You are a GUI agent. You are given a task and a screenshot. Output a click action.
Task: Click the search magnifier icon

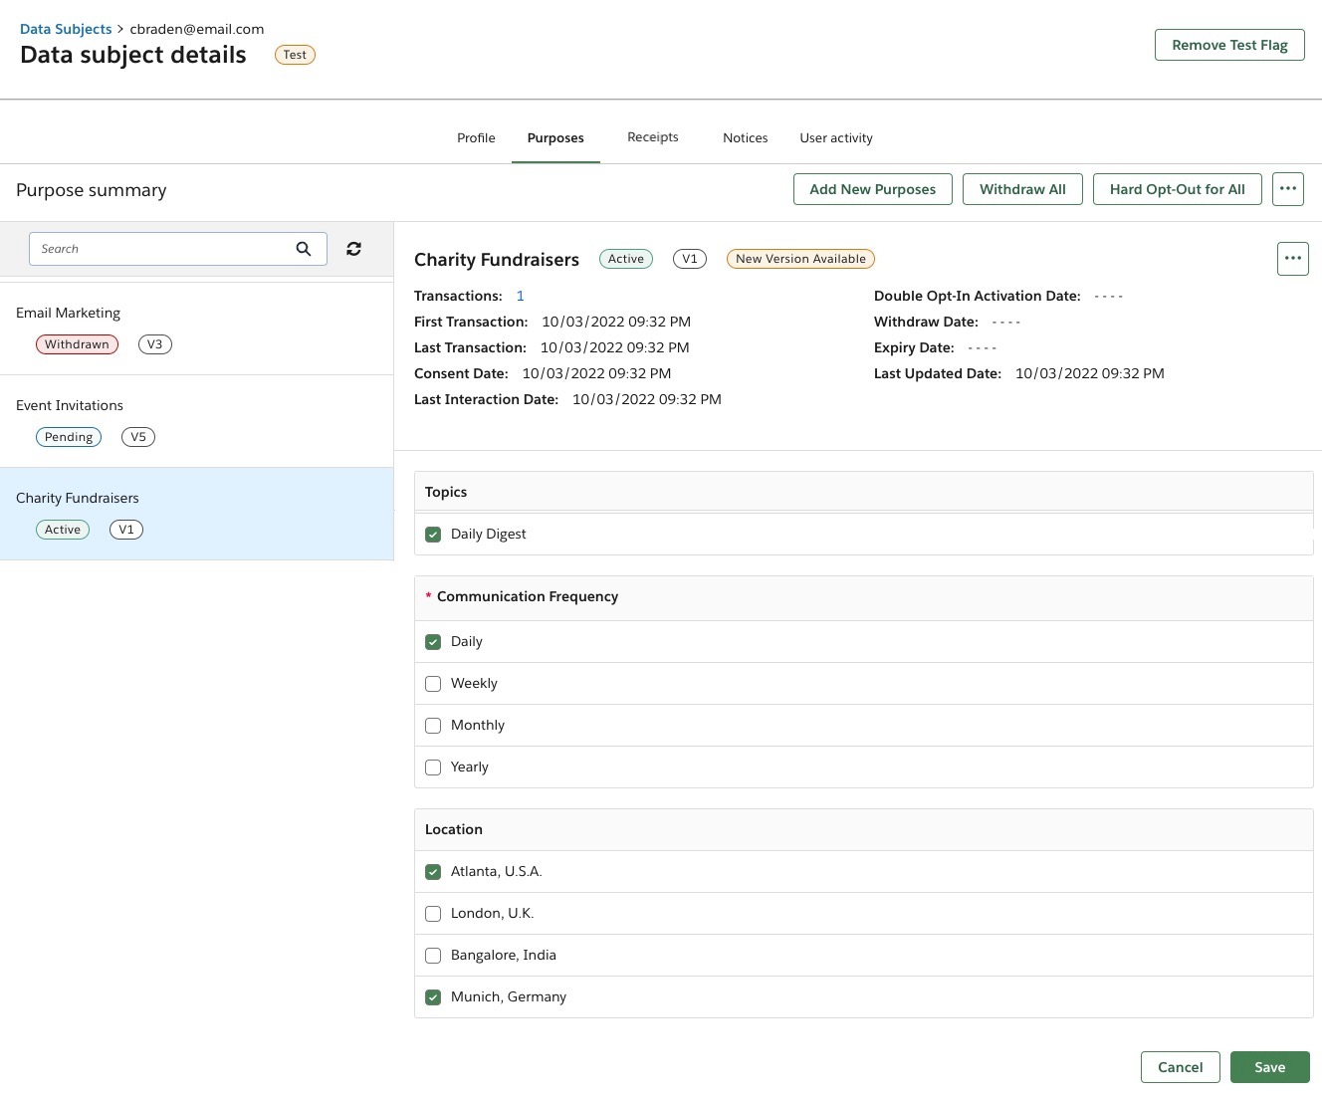pos(304,249)
